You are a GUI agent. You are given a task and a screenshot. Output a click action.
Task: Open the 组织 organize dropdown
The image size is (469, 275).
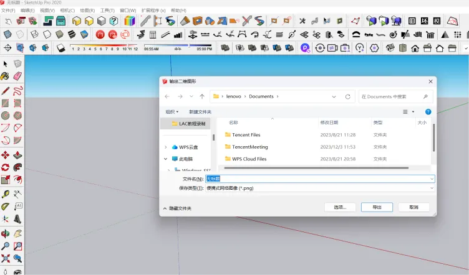pyautogui.click(x=172, y=112)
